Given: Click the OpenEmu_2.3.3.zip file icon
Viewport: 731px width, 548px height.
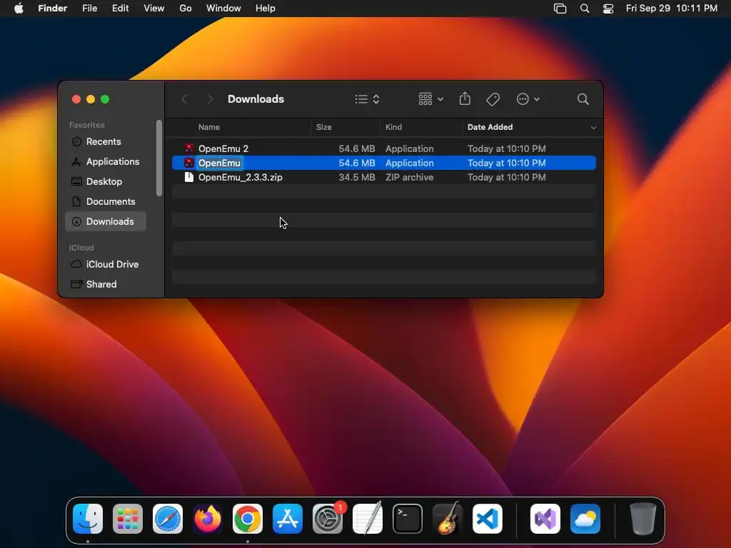Looking at the screenshot, I should click(x=188, y=177).
